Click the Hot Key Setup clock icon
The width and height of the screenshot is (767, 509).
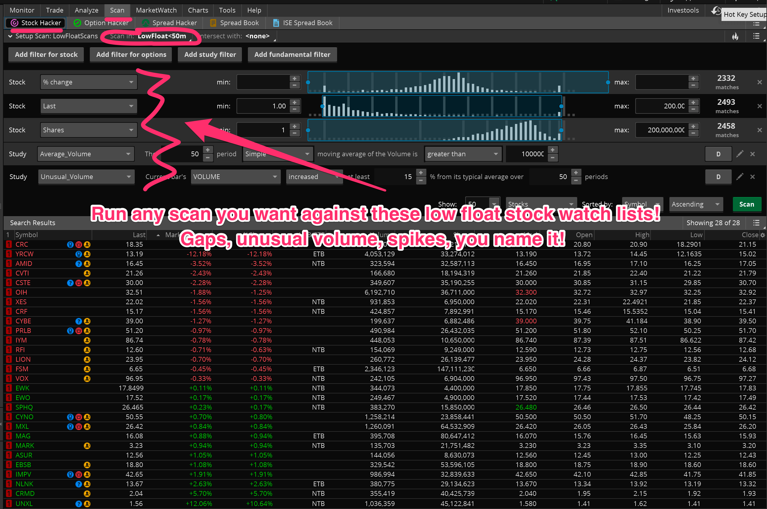point(716,11)
